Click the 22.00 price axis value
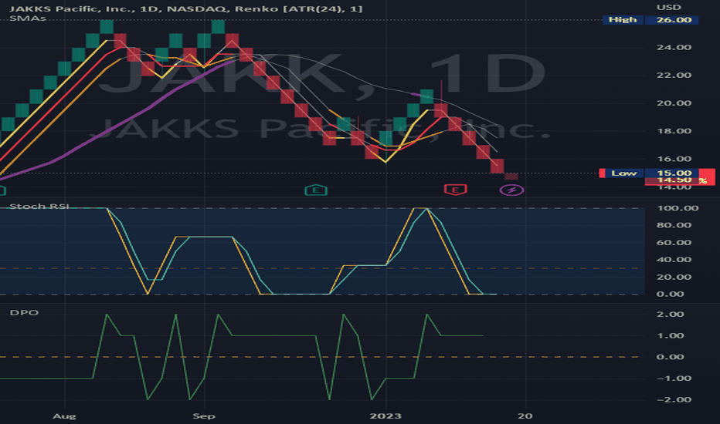Image resolution: width=720 pixels, height=424 pixels. 674,76
